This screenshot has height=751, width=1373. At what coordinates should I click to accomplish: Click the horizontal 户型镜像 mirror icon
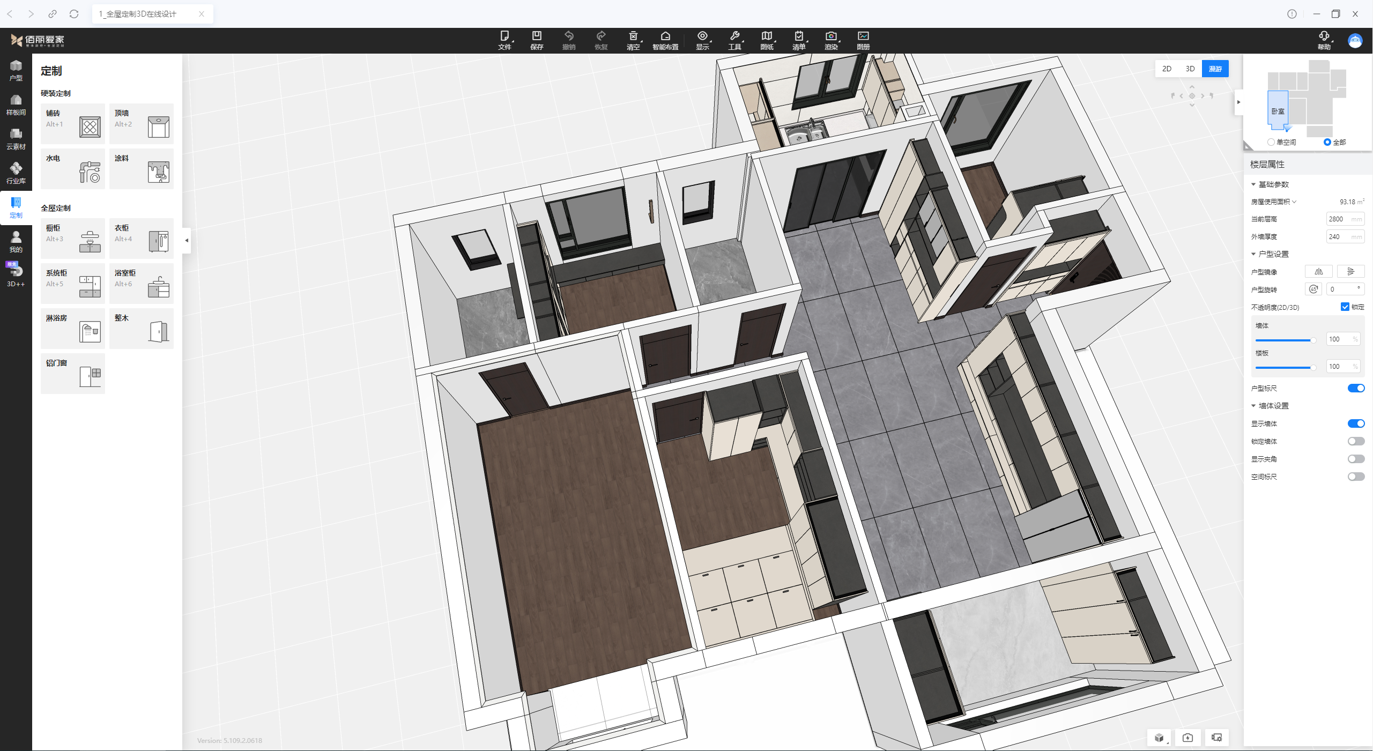(1318, 272)
